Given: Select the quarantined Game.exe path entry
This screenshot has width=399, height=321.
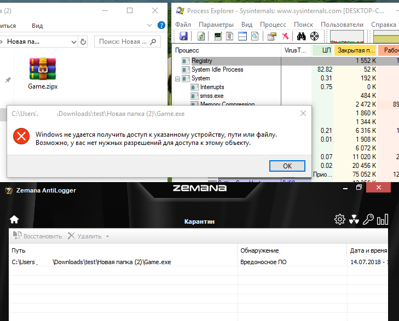Looking at the screenshot, I should tap(91, 262).
